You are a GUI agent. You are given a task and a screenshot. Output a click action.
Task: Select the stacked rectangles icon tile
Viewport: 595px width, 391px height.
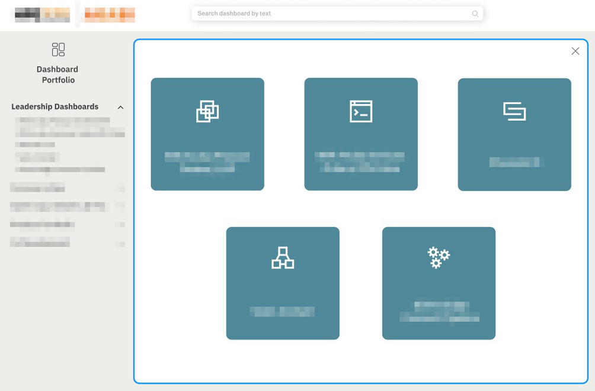tap(514, 134)
